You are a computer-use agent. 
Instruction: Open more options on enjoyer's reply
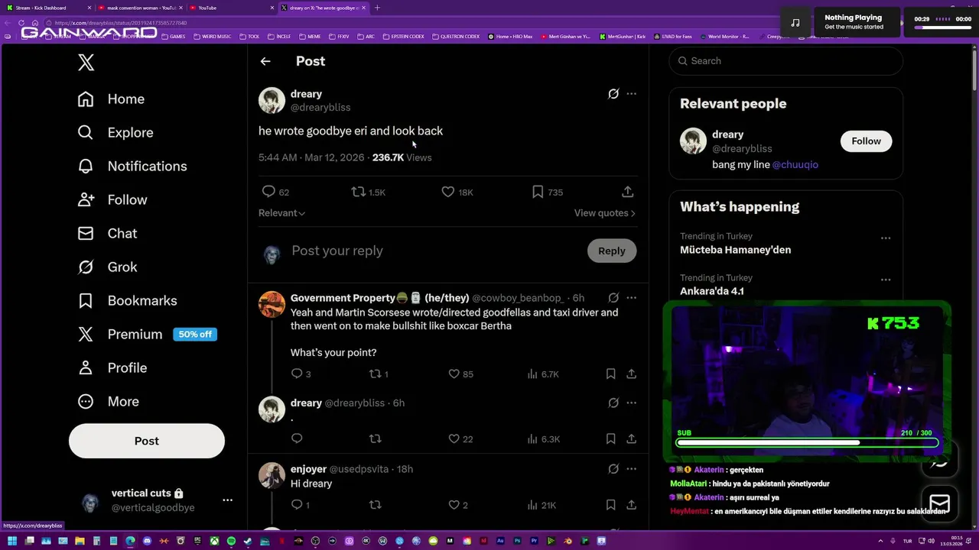631,469
